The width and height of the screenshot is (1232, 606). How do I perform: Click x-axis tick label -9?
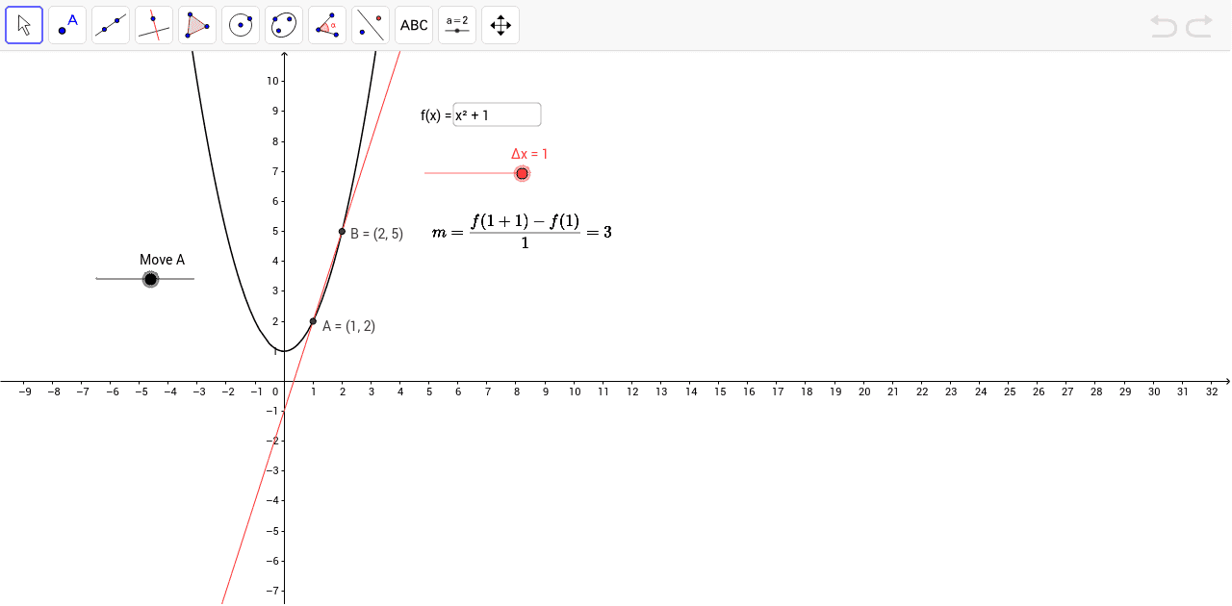tap(25, 391)
